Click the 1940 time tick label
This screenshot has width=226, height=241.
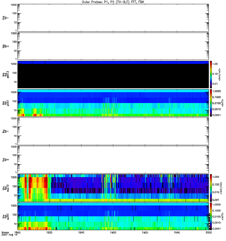(x=177, y=233)
